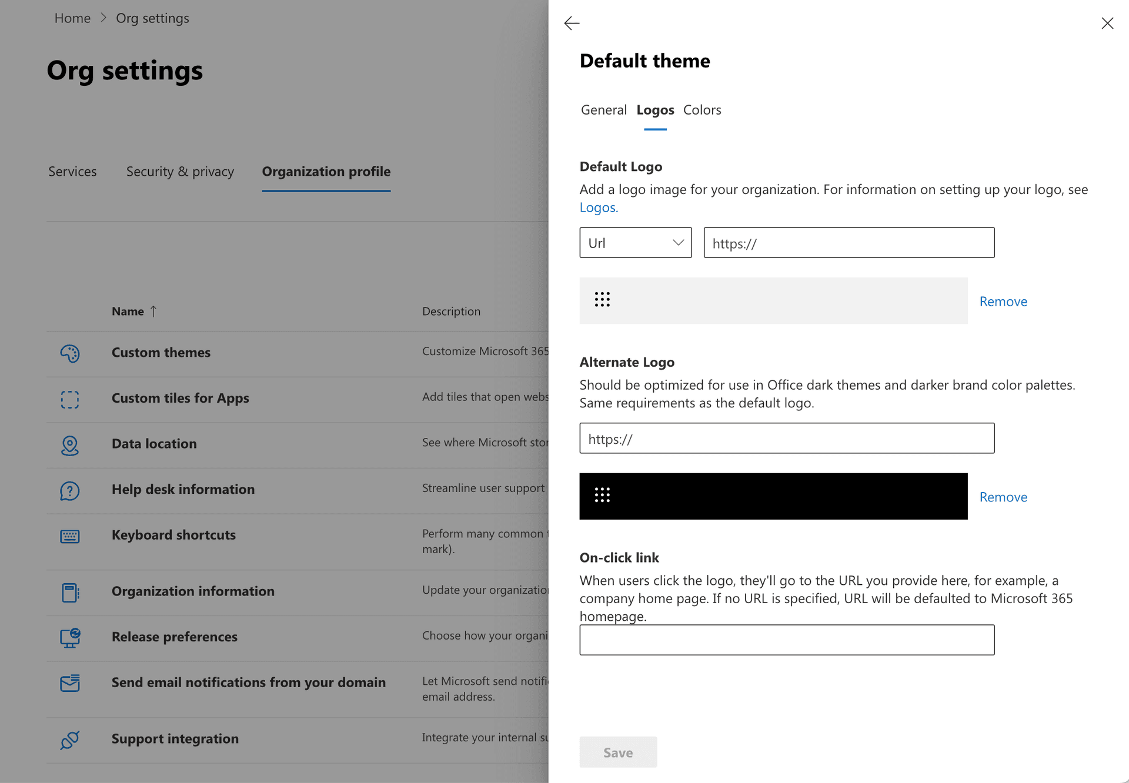The image size is (1129, 783).
Task: Sort by Name using the arrow indicator
Action: coord(153,312)
